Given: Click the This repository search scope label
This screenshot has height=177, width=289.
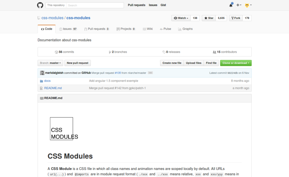Looking at the screenshot, I should 56,5.
